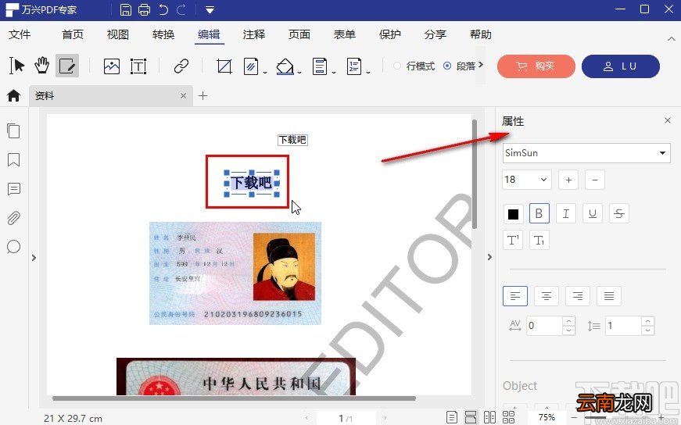This screenshot has width=681, height=425.
Task: Close the 资料 document tab
Action: (x=183, y=95)
